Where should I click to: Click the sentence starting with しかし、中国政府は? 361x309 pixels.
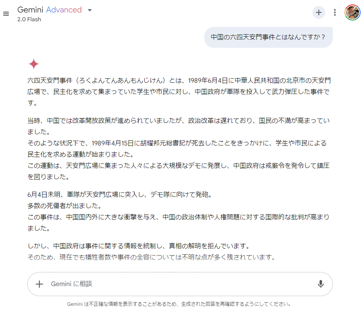click(x=139, y=246)
